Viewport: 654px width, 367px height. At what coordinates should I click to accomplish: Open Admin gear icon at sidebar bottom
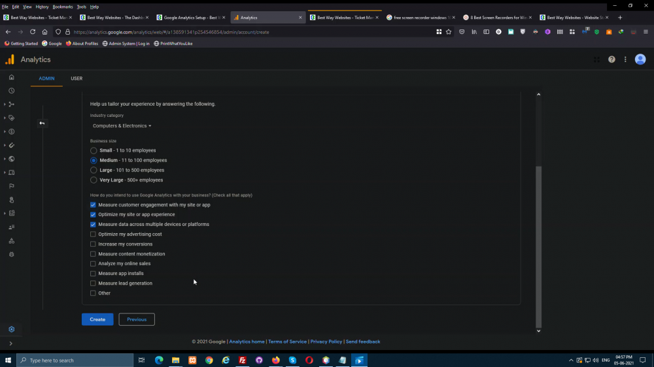click(12, 329)
